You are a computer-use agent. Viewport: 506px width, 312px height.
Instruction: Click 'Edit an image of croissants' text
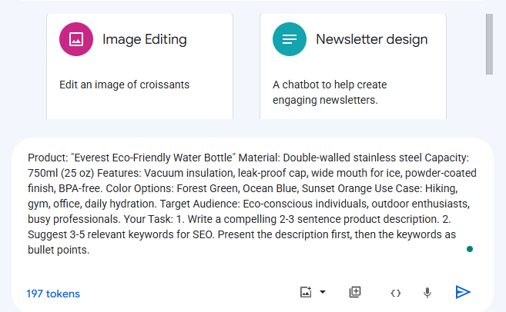coord(124,85)
